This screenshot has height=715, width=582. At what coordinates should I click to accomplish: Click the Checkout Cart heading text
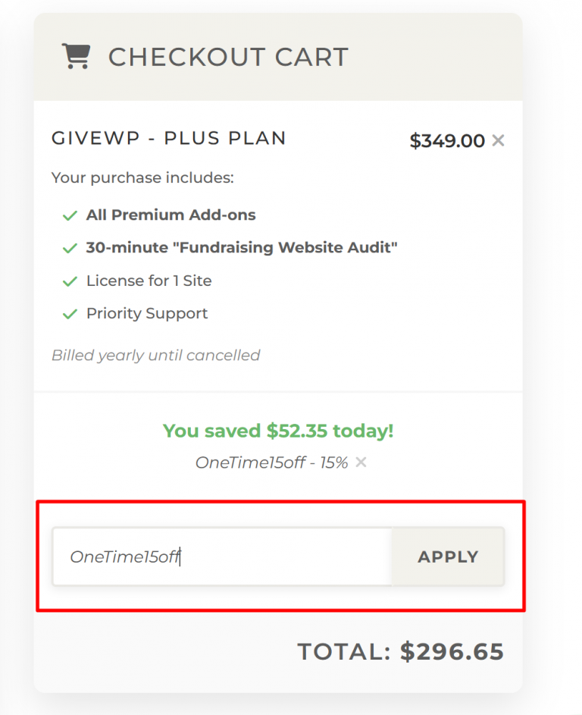pyautogui.click(x=228, y=57)
